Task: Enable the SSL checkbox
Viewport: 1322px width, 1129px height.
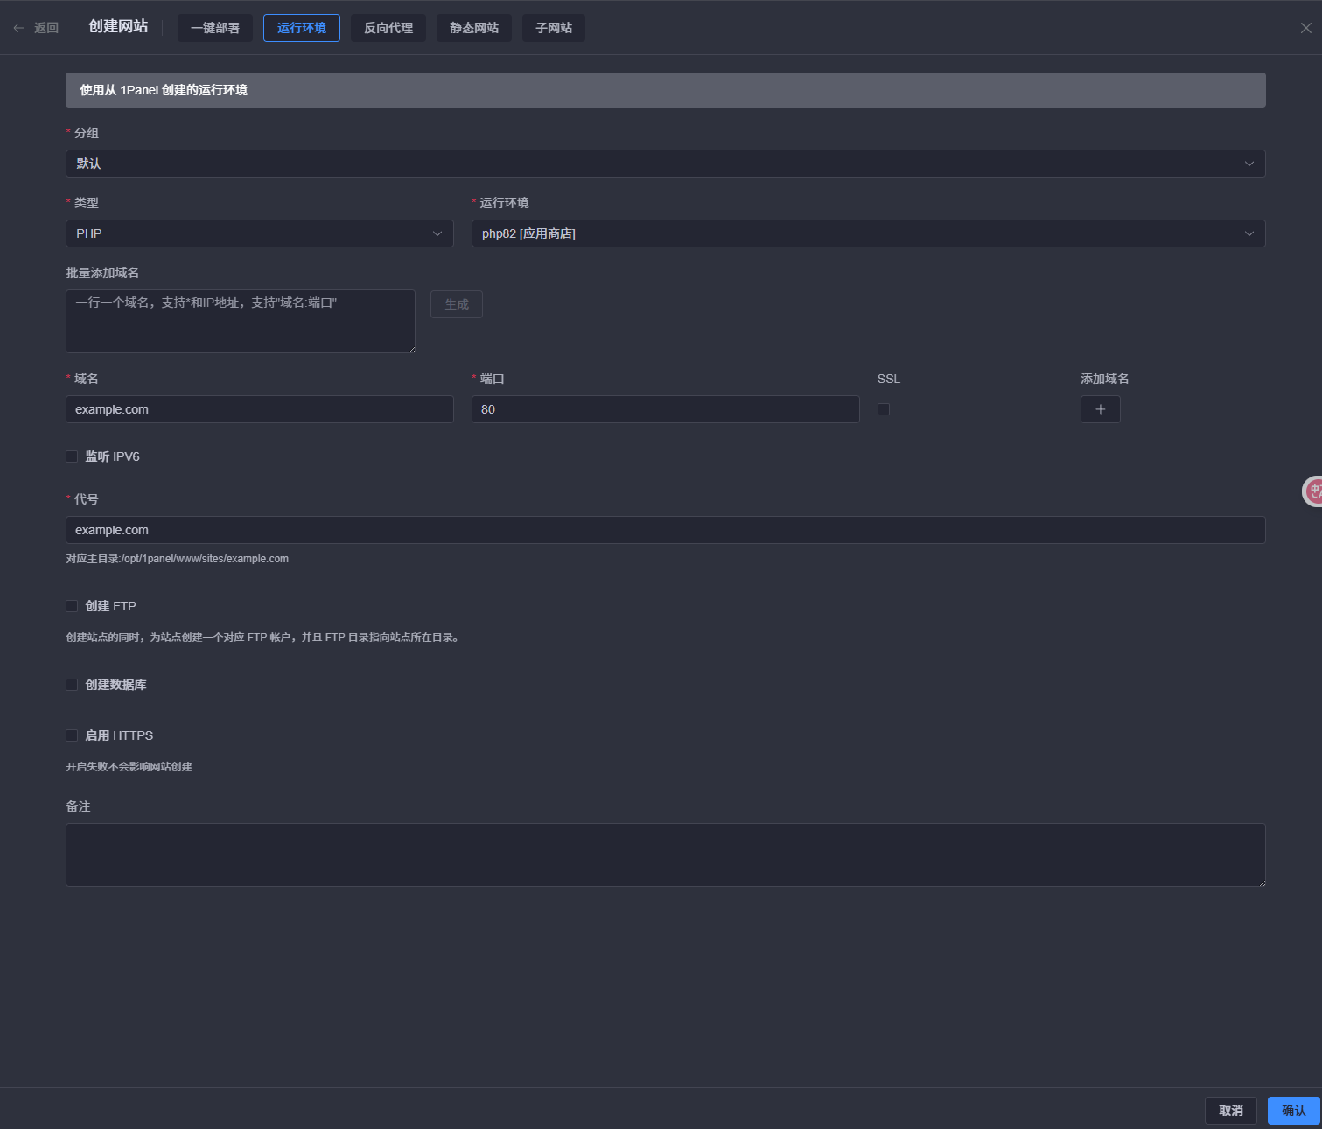Action: point(884,409)
